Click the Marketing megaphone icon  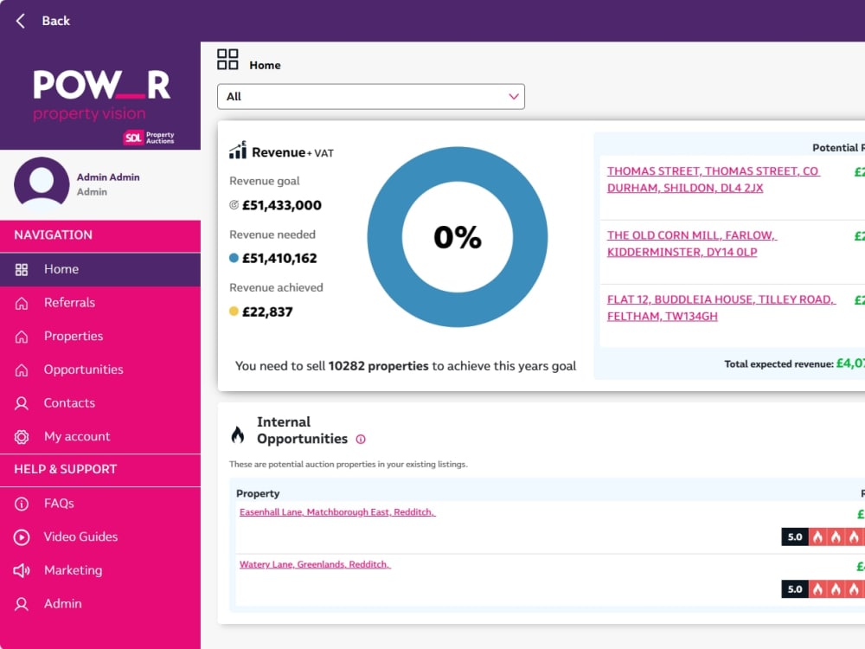(x=22, y=570)
